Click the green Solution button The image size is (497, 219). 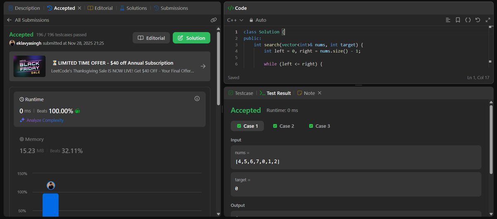(191, 38)
